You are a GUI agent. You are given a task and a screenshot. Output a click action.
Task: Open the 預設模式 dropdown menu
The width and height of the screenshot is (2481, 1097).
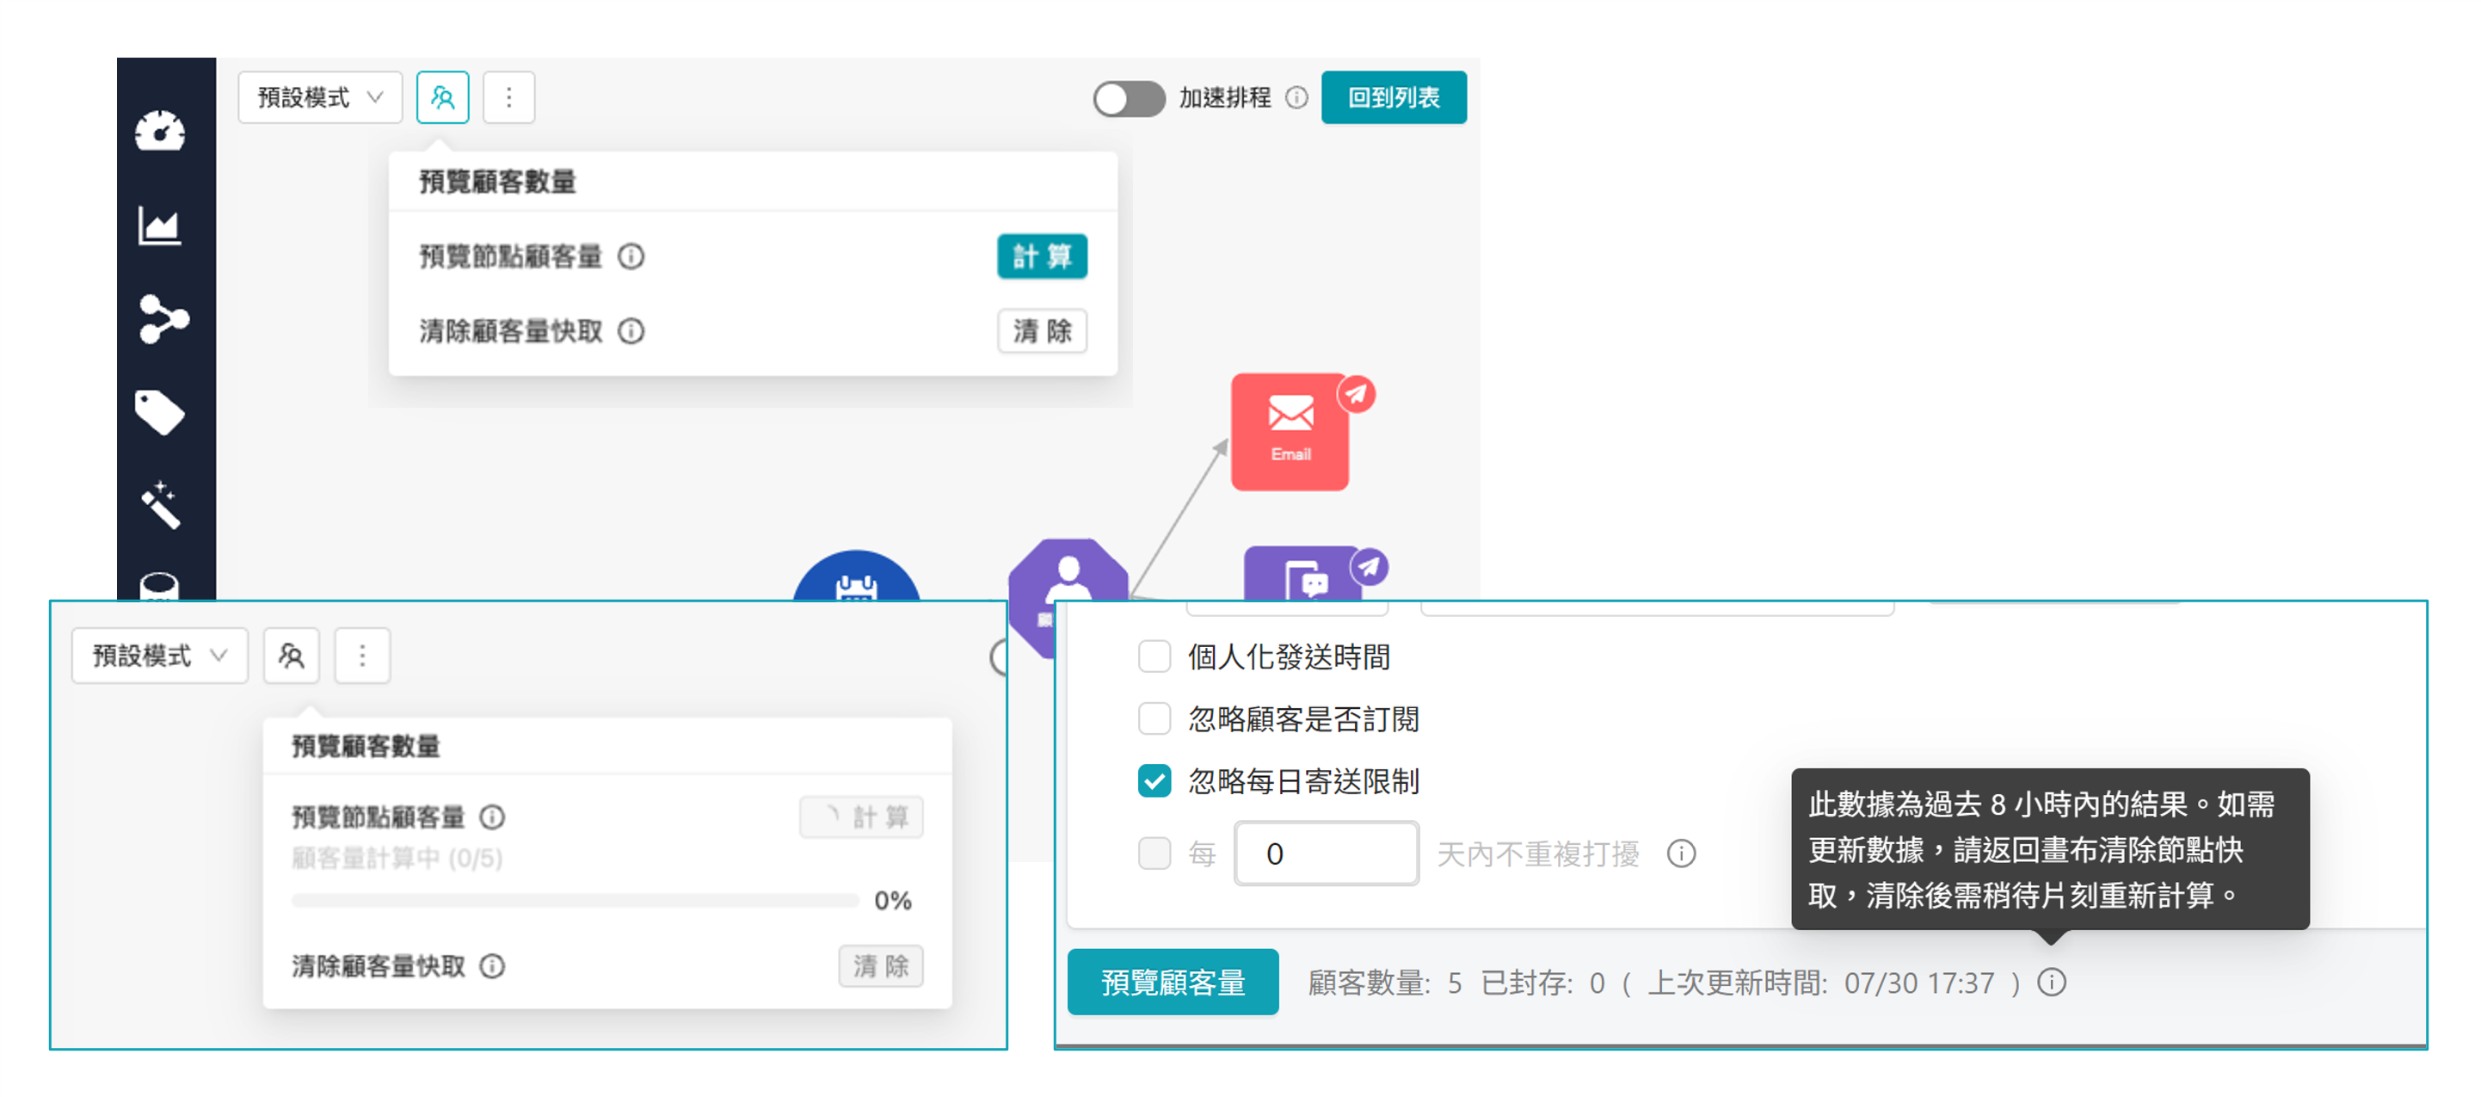(319, 96)
